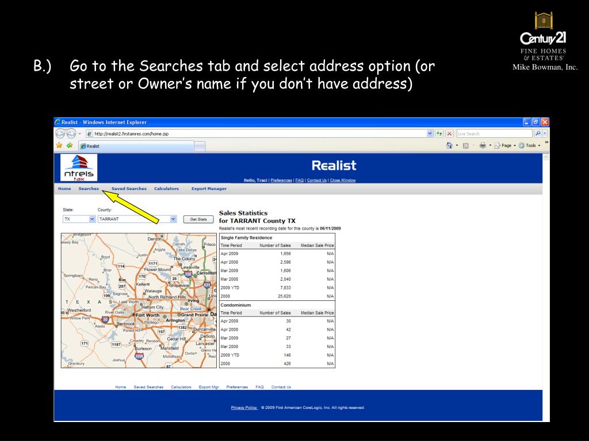Click the Favorites star icon
Viewport: 589px width, 441px height.
pos(59,145)
